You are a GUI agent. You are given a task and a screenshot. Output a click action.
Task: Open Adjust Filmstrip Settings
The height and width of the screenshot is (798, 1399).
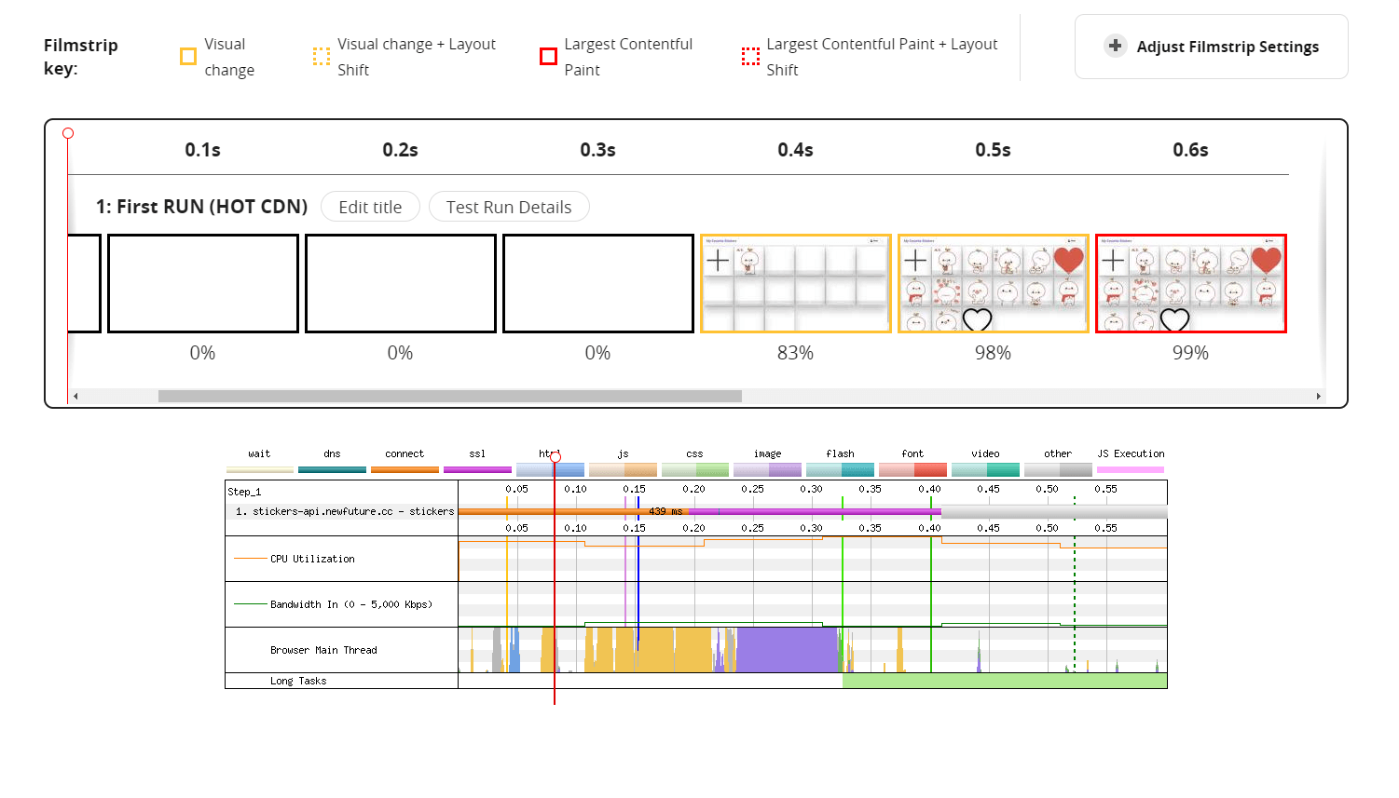(x=1211, y=47)
